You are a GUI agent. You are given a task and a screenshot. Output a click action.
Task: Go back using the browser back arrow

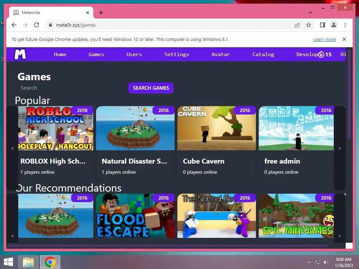click(14, 25)
